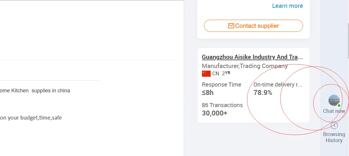Screen dimensions: 349x156
Task: Click the 86 Transactions label
Action: tap(222, 105)
